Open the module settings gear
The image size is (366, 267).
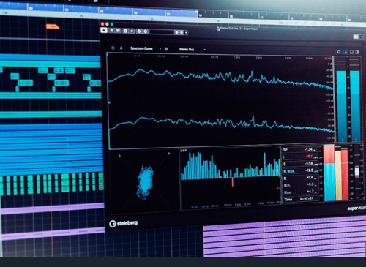[x=166, y=49]
